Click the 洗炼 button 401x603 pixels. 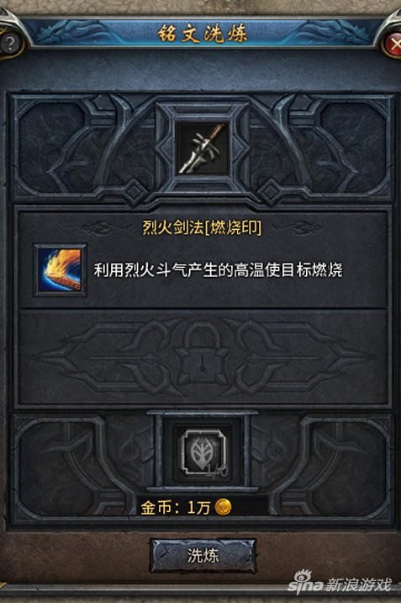[203, 556]
